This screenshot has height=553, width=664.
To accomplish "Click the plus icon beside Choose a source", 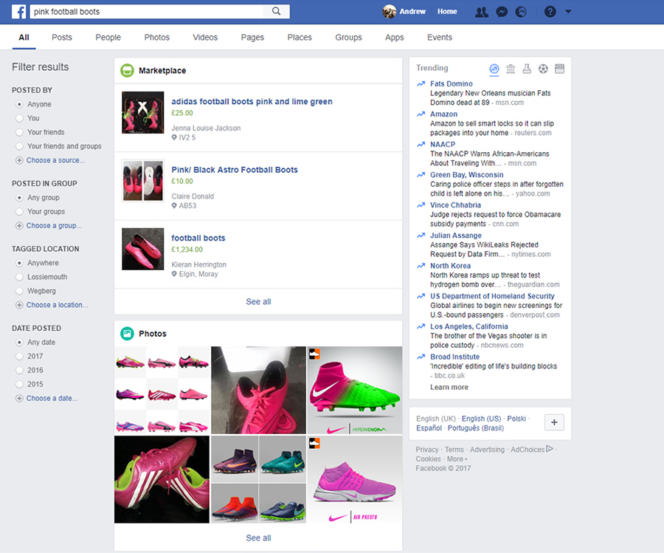I will click(19, 161).
